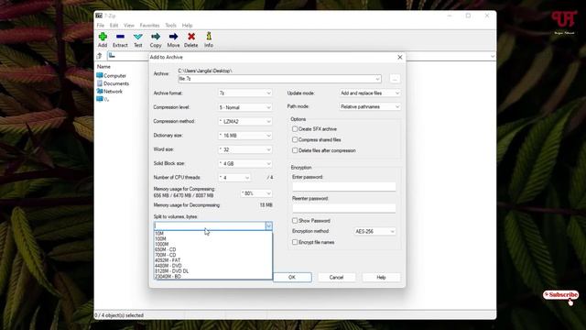This screenshot has width=586, height=330.
Task: Choose 23040M - BD volume option
Action: coord(213,276)
